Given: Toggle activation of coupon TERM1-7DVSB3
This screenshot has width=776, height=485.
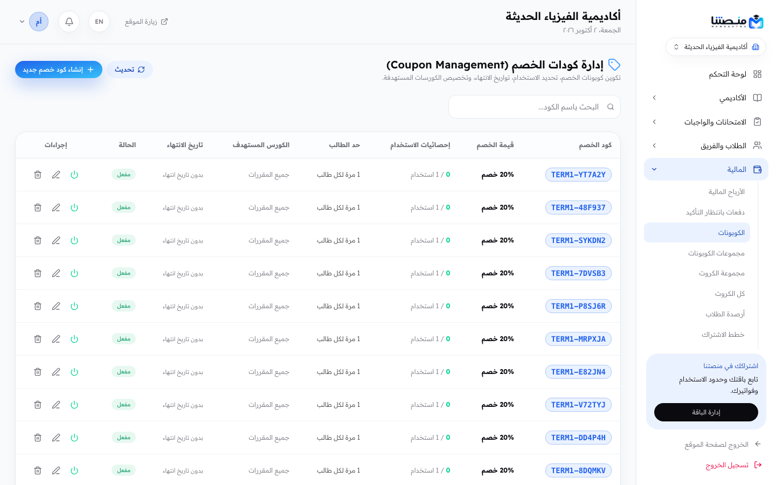Looking at the screenshot, I should pos(74,273).
